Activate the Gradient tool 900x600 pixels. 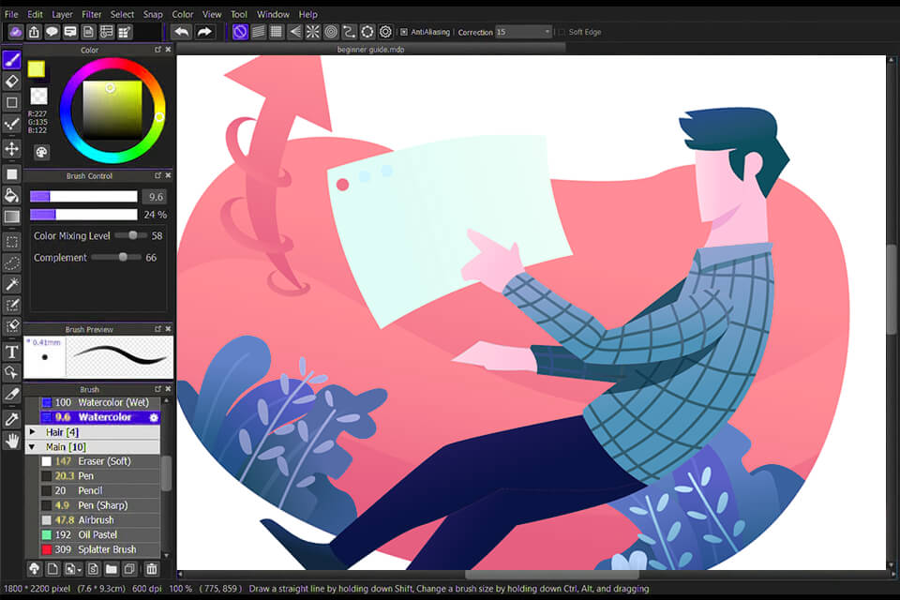point(12,217)
